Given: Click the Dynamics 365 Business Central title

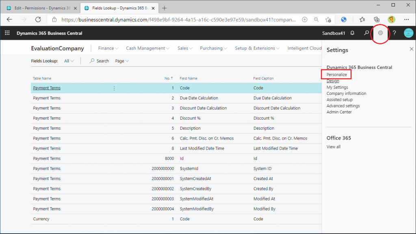Looking at the screenshot, I should pyautogui.click(x=49, y=33).
